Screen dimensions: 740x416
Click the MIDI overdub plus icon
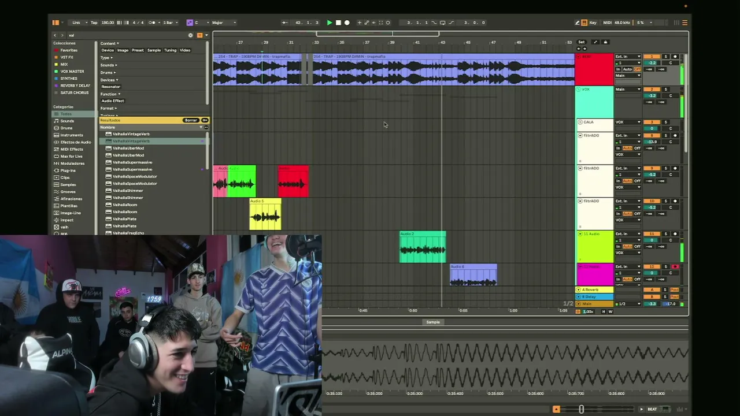[x=360, y=23]
